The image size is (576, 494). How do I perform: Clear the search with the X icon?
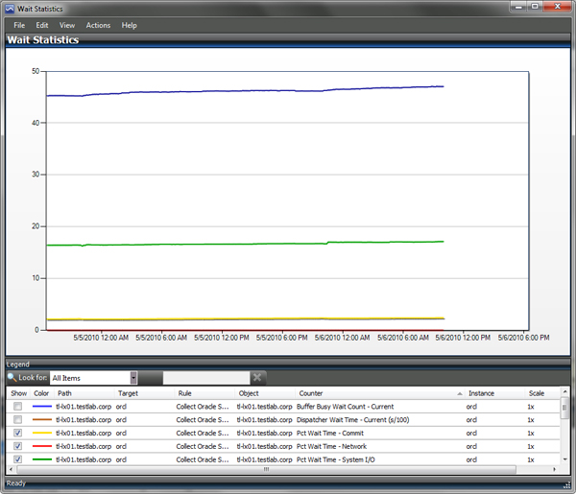[256, 378]
